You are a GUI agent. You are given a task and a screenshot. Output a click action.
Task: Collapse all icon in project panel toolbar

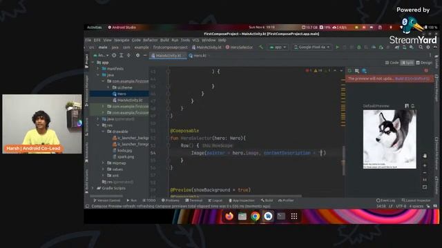pos(128,55)
